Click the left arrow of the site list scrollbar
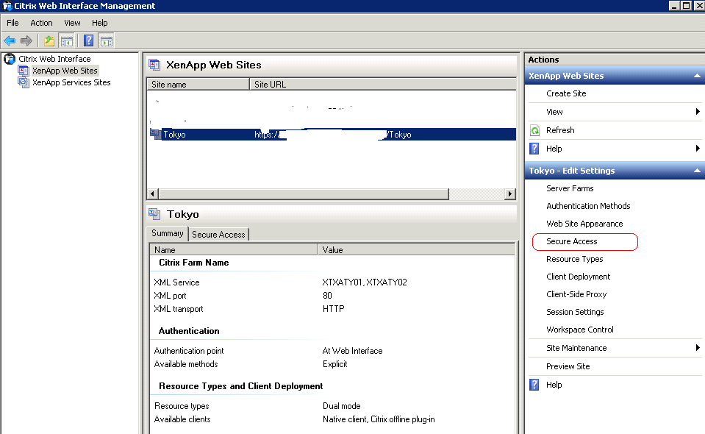This screenshot has height=434, width=705. point(152,194)
